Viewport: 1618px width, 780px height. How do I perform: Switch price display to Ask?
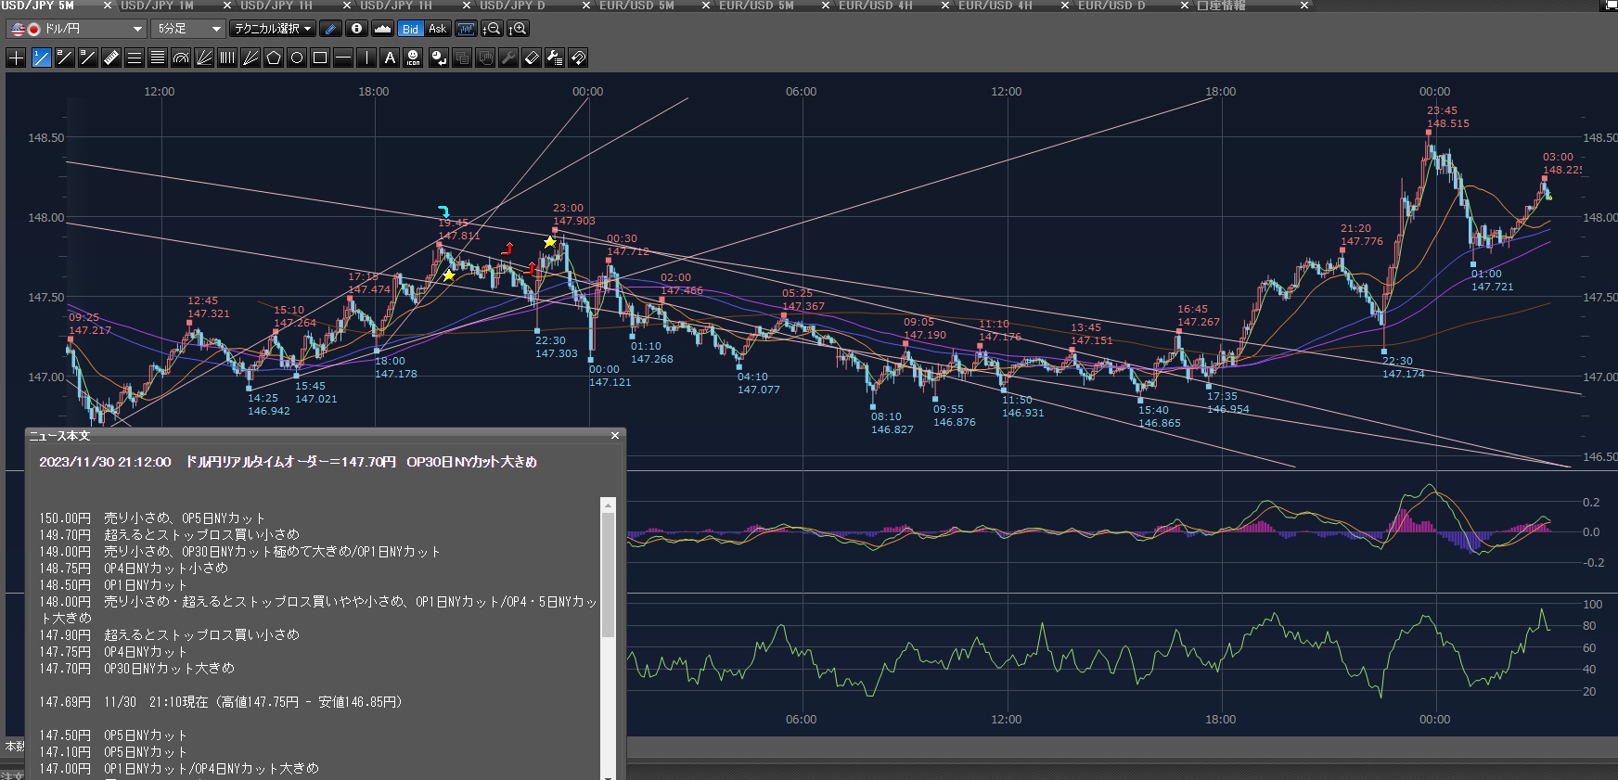437,29
